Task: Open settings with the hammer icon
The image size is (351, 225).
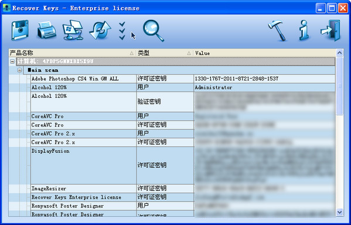Action: (277, 30)
